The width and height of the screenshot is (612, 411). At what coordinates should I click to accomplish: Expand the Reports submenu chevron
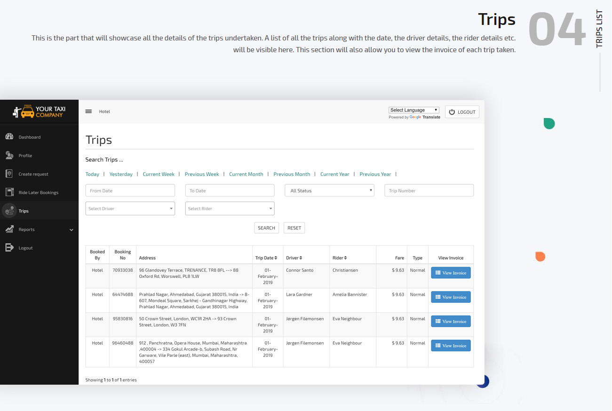tap(72, 230)
